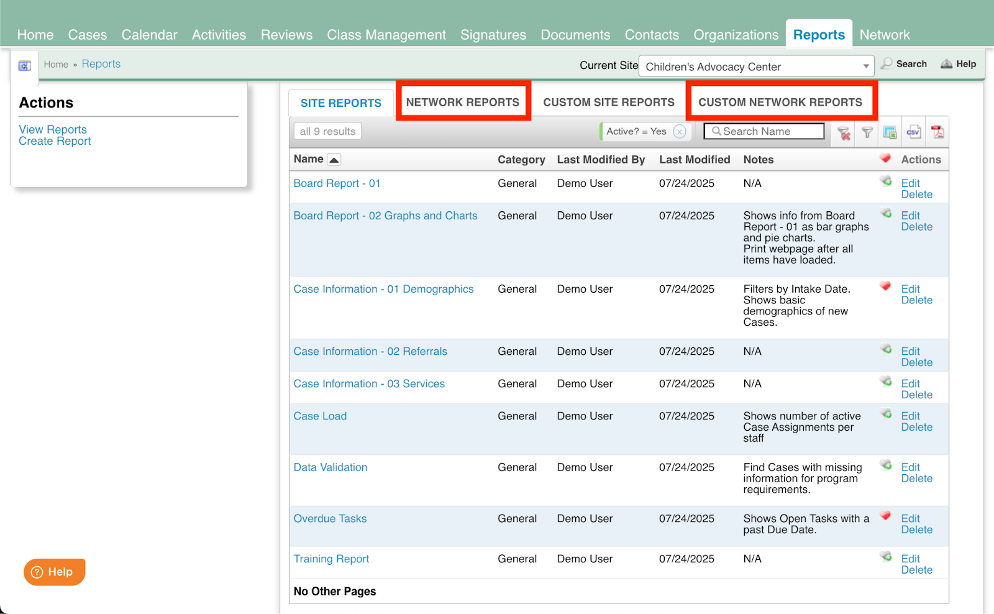
Task: Open Contacts in top navigation
Action: (652, 35)
